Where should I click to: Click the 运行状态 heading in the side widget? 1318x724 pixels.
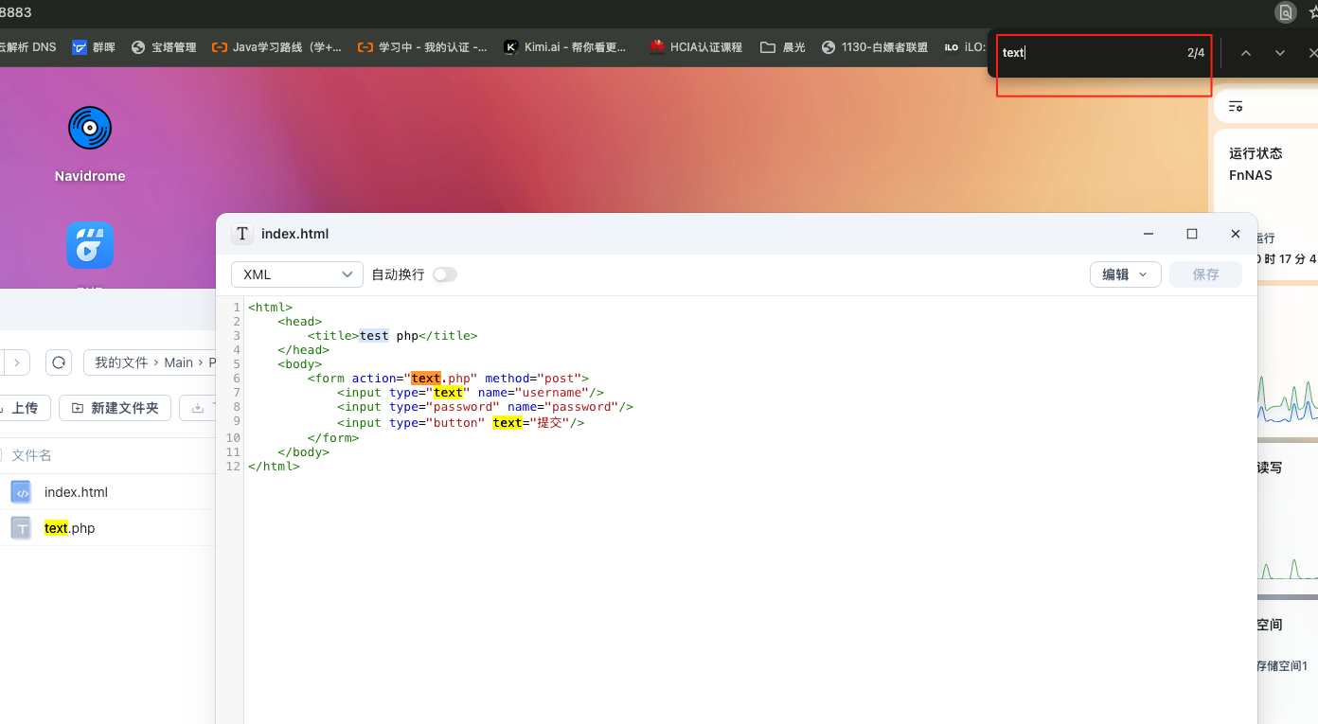point(1256,153)
